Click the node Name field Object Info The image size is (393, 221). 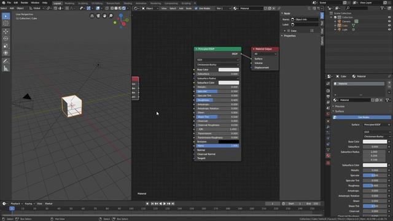[x=305, y=19]
